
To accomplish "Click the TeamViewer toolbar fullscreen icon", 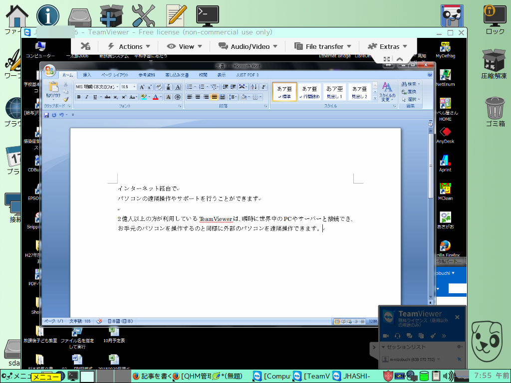I will point(387,59).
